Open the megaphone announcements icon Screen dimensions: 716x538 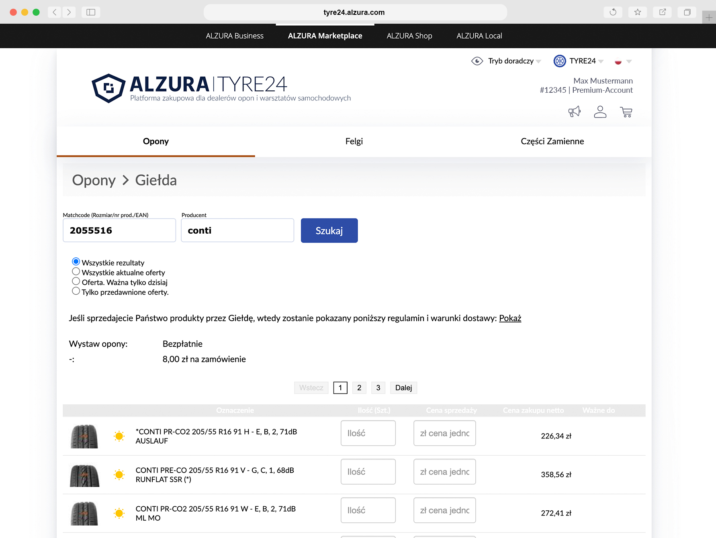click(575, 112)
